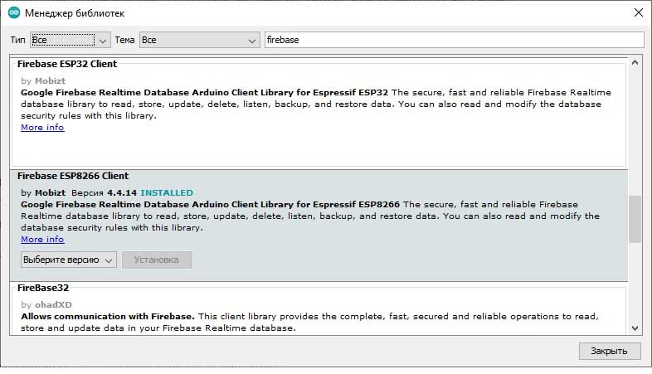The height and width of the screenshot is (374, 652).
Task: Click the scrollbar up arrow
Action: [x=635, y=62]
